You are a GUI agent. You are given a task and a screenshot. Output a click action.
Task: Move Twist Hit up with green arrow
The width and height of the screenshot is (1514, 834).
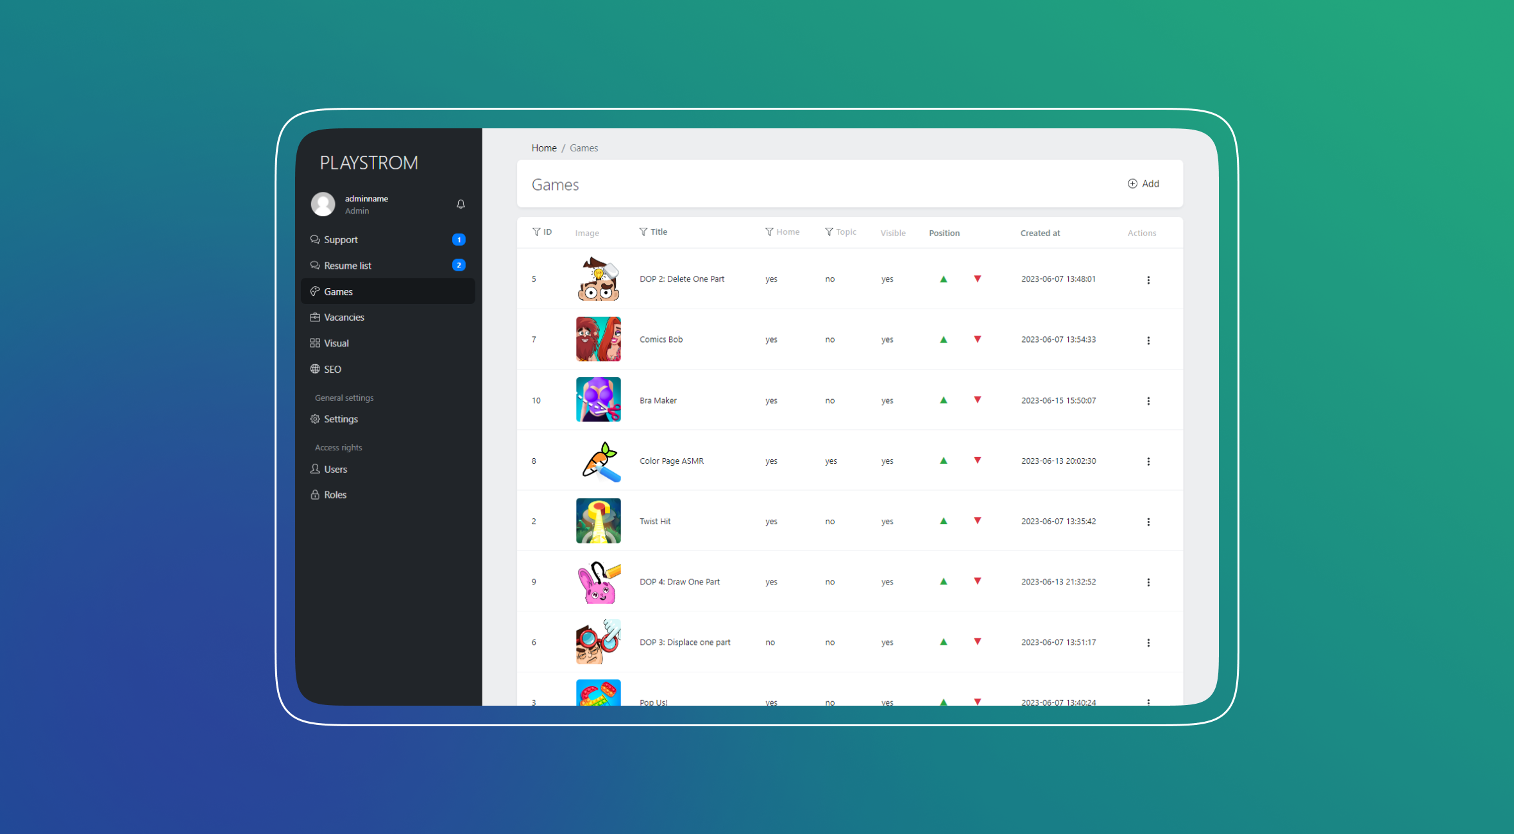click(x=943, y=521)
